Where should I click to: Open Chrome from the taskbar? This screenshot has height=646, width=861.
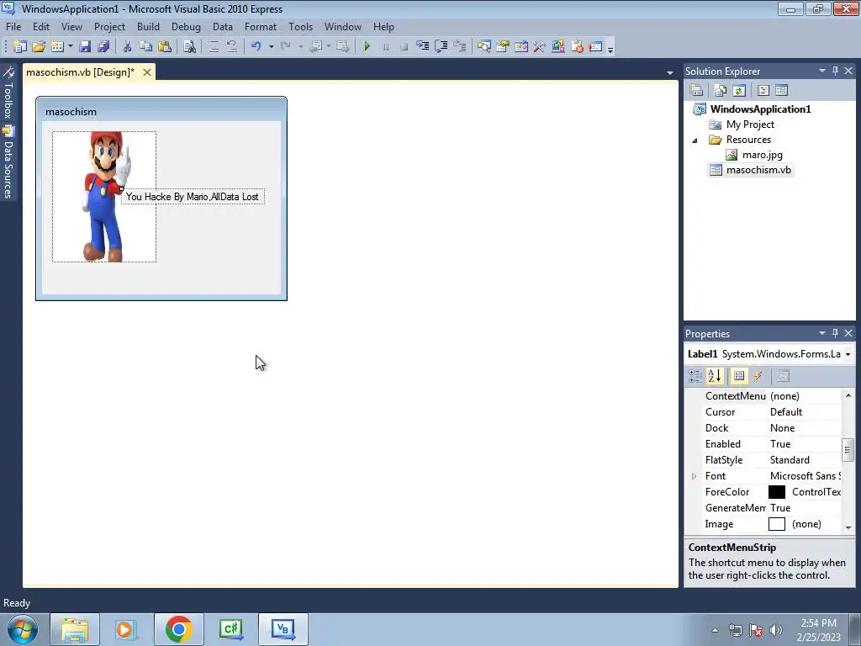point(178,629)
